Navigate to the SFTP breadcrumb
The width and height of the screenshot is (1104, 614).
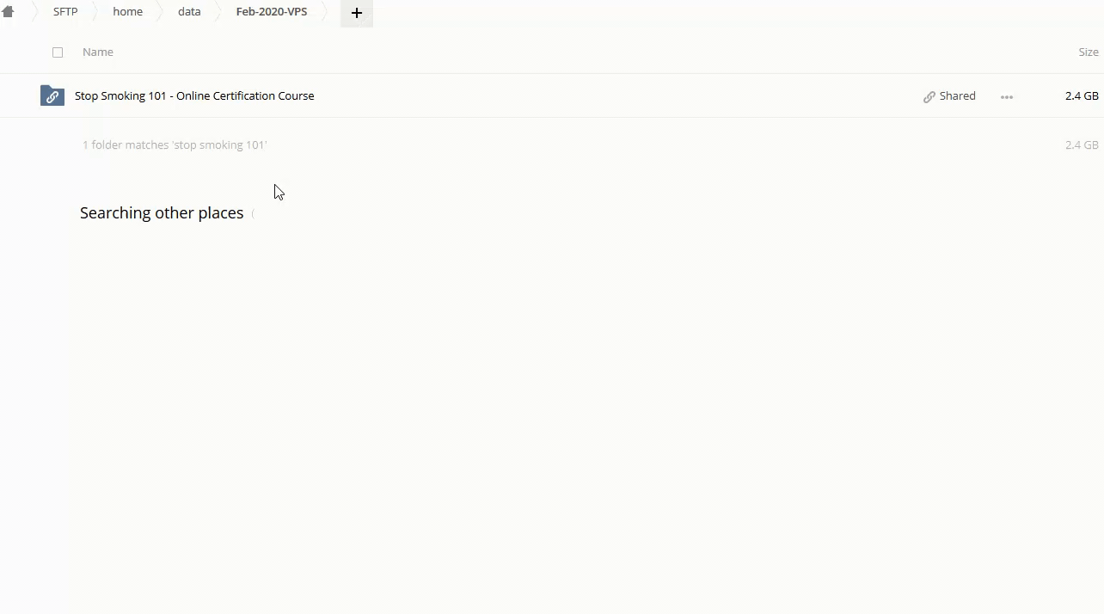click(x=65, y=12)
